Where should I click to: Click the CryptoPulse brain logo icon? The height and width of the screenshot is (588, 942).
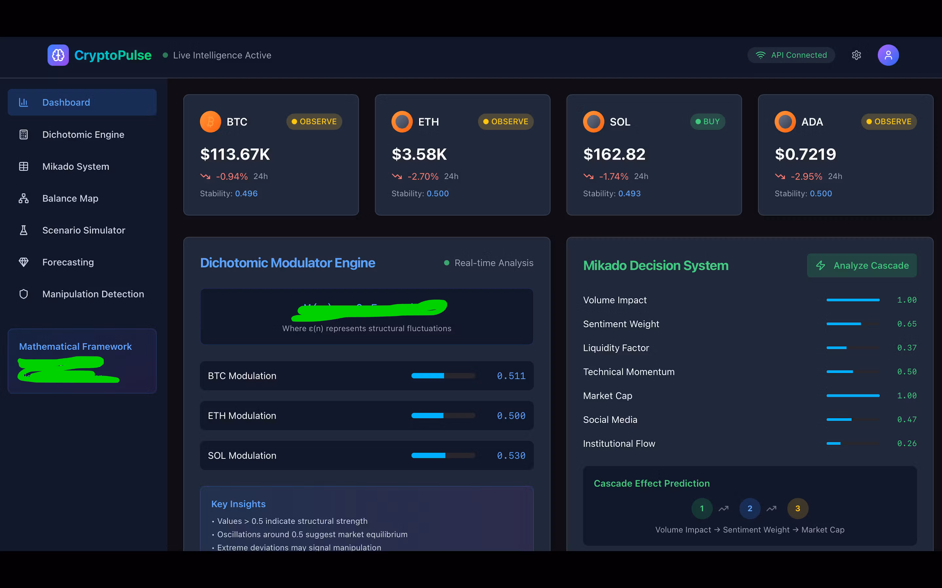click(58, 55)
